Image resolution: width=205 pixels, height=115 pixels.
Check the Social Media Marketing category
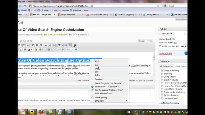[x=162, y=92]
